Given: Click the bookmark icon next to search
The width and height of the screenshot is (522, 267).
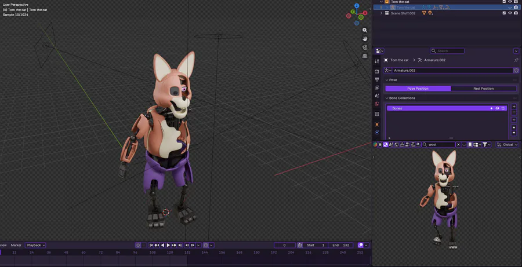Looking at the screenshot, I should tap(470, 145).
